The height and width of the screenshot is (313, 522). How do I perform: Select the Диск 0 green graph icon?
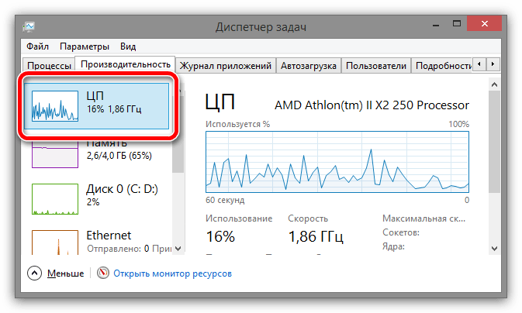pyautogui.click(x=55, y=199)
